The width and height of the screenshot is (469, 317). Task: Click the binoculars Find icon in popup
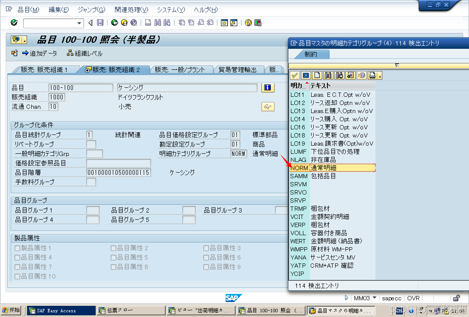tap(328, 75)
